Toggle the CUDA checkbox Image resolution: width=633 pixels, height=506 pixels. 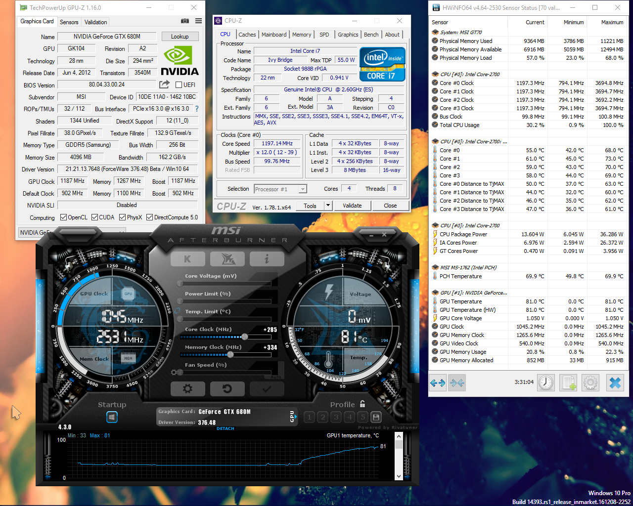(x=94, y=217)
